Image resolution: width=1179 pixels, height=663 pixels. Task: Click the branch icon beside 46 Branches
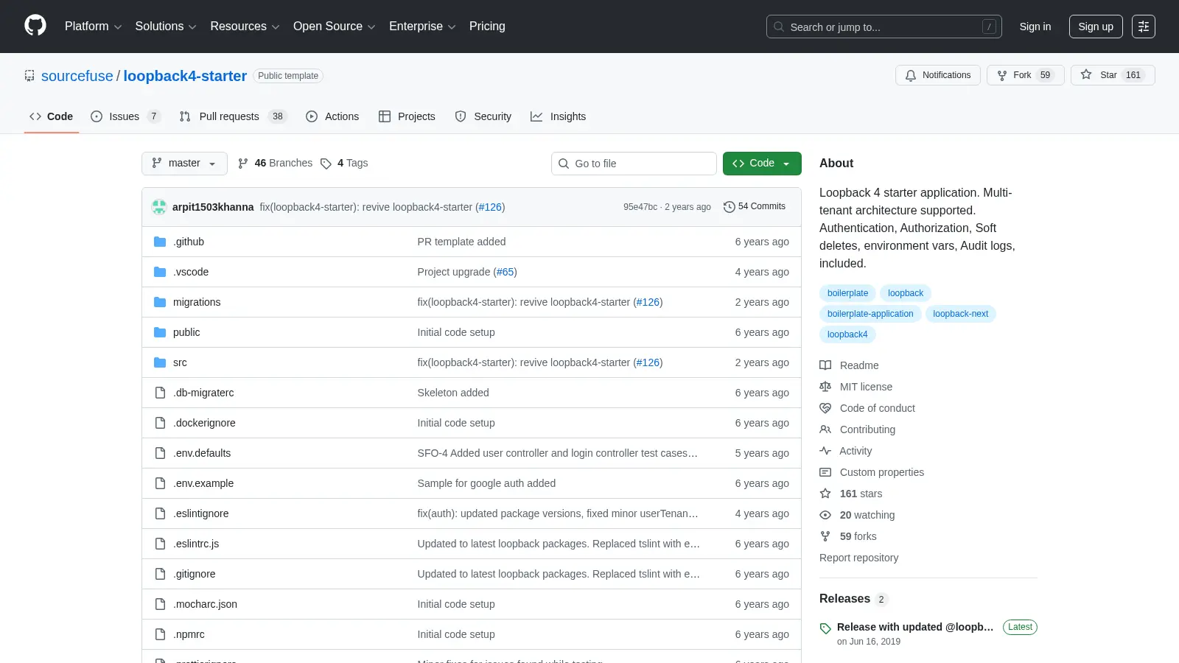click(243, 164)
